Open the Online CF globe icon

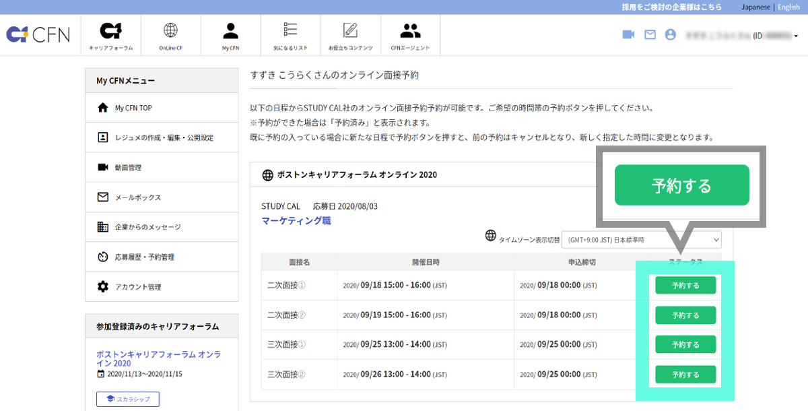coord(170,36)
